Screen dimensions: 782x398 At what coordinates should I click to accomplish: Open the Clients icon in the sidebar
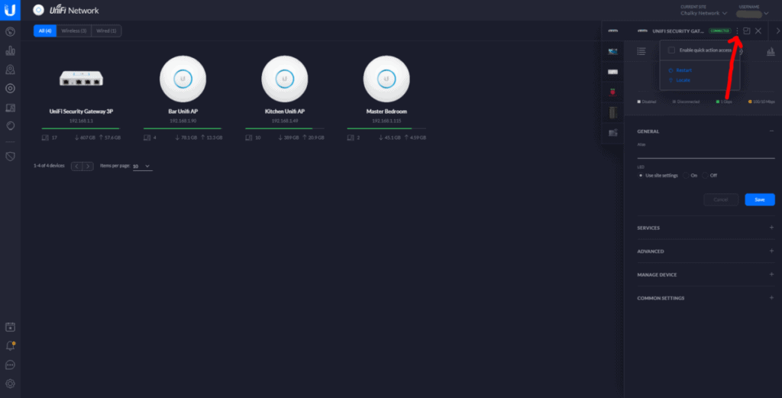(x=10, y=108)
